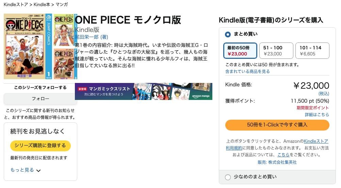Image resolution: width=341 pixels, height=188 pixels.
Task: Expand もっと見る chevron arrow
Action: click(x=38, y=171)
